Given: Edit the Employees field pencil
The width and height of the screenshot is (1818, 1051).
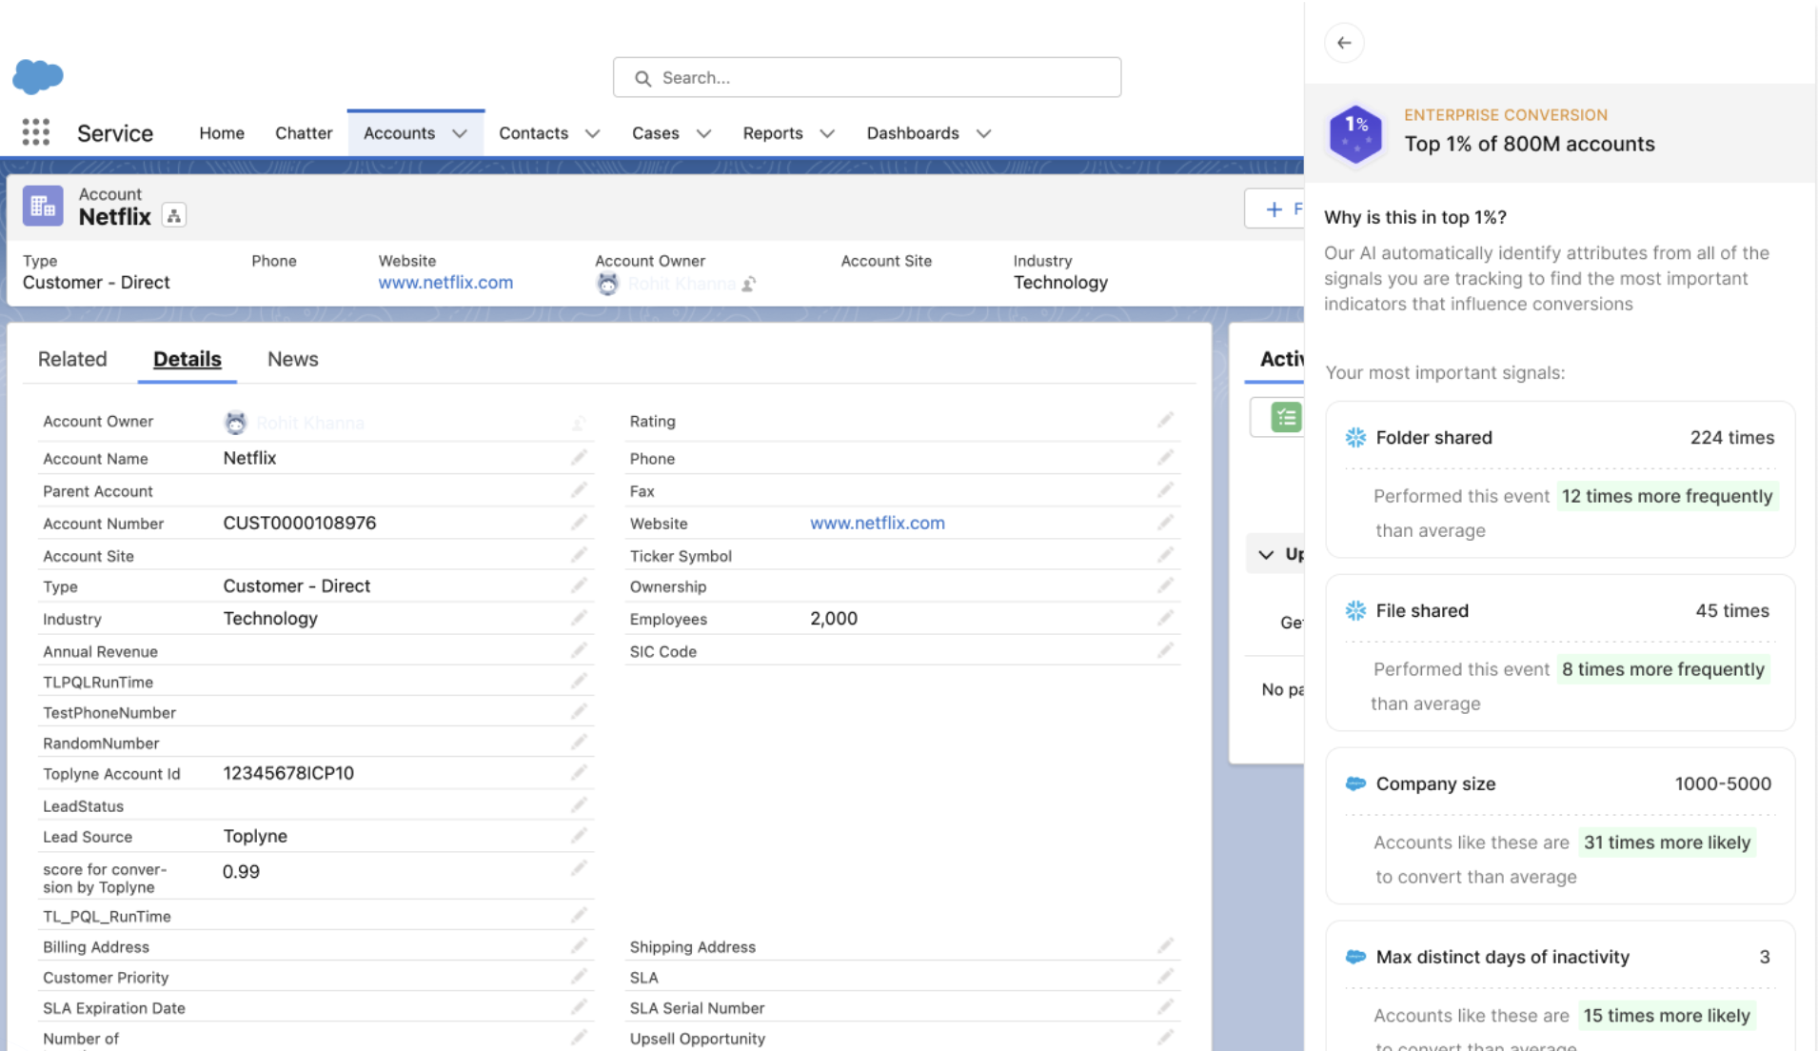Looking at the screenshot, I should coord(1165,618).
